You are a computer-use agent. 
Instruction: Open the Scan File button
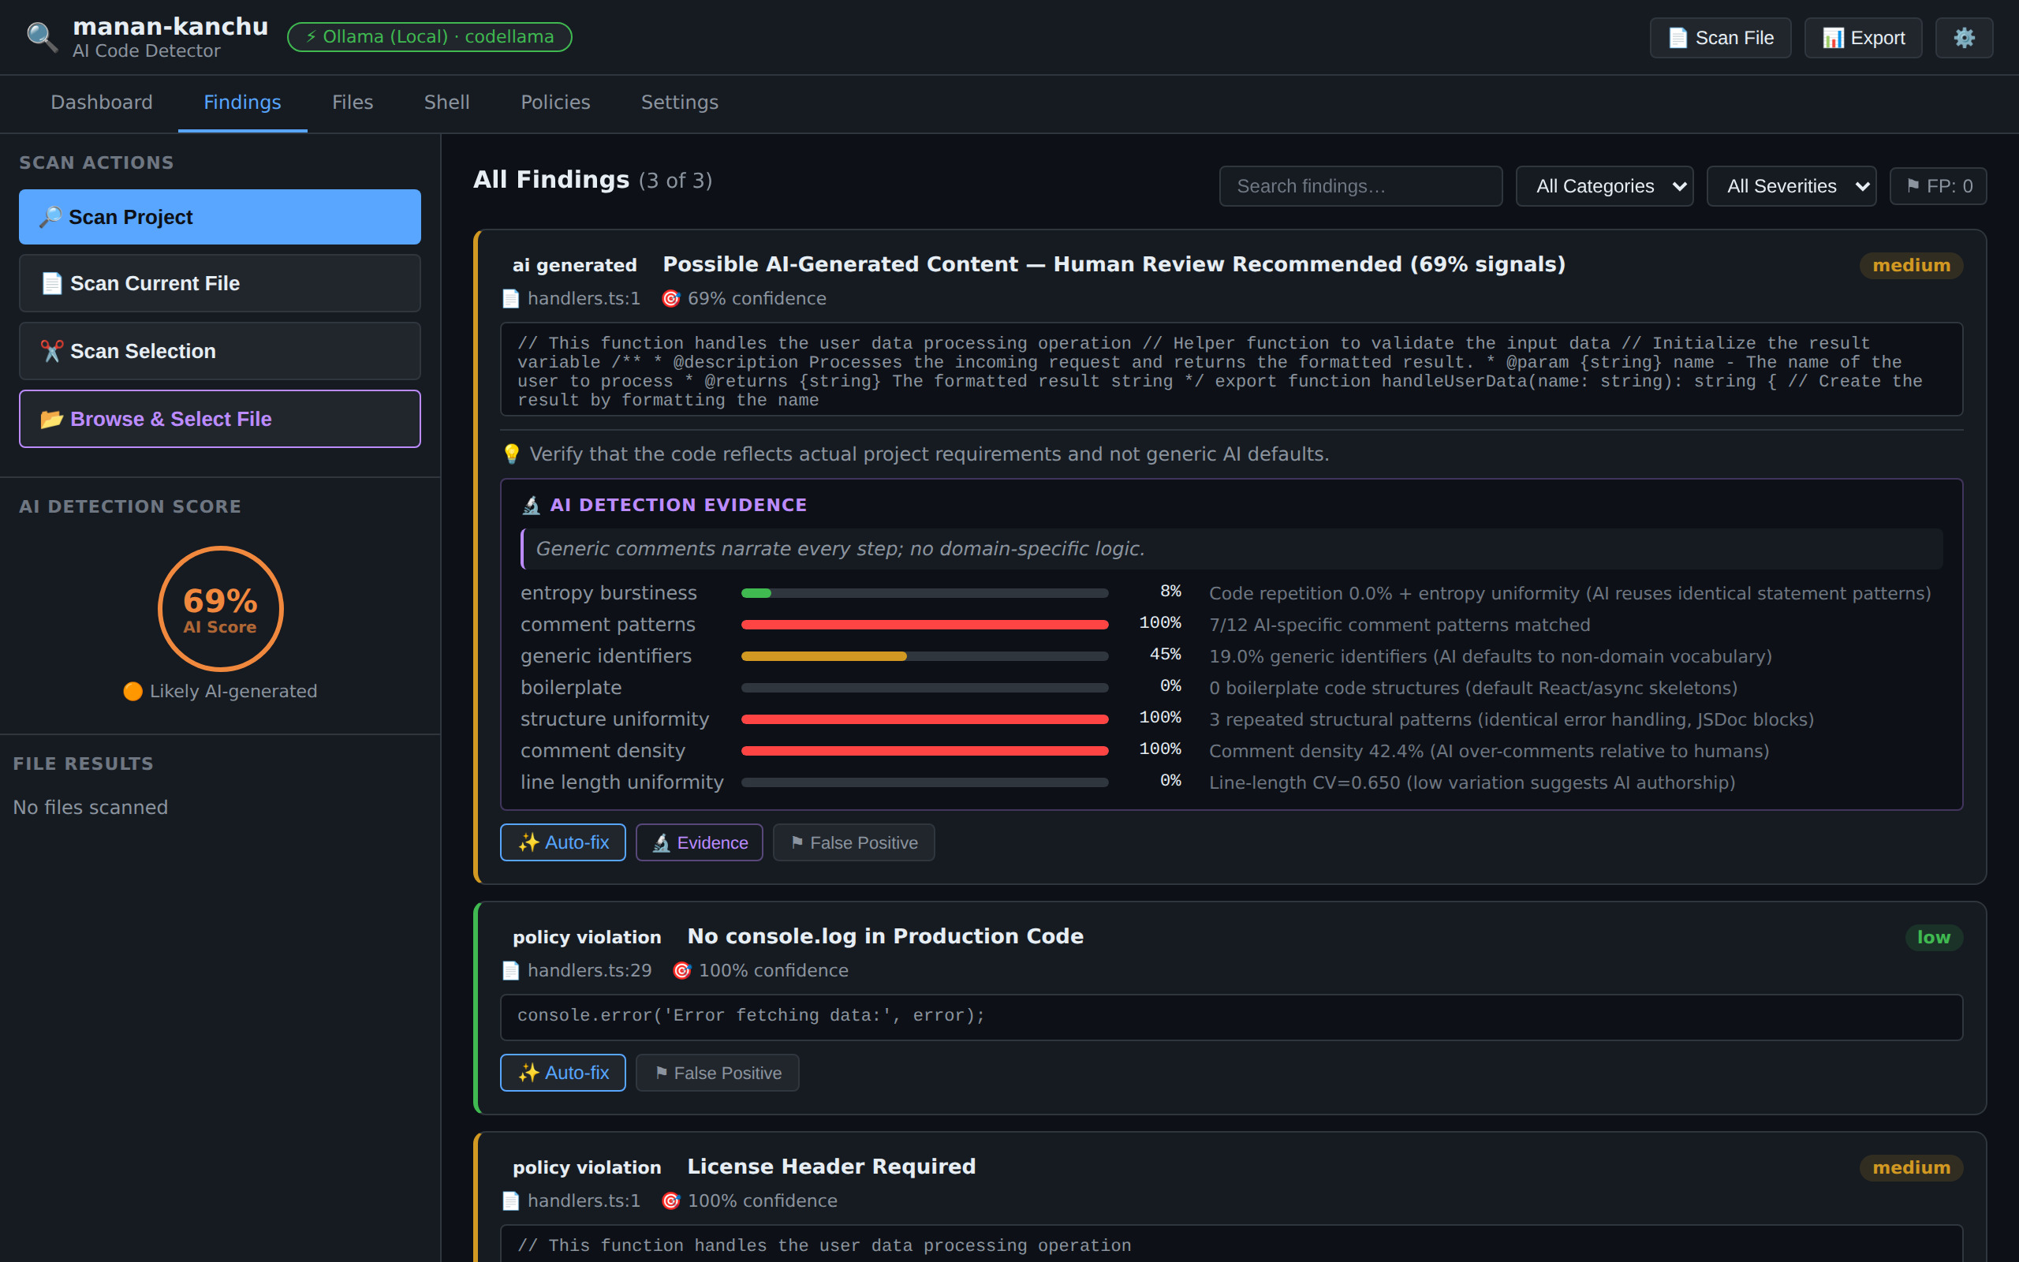coord(1720,38)
